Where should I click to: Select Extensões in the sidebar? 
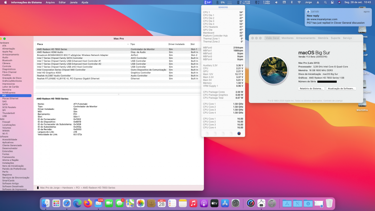pyautogui.click(x=7, y=151)
